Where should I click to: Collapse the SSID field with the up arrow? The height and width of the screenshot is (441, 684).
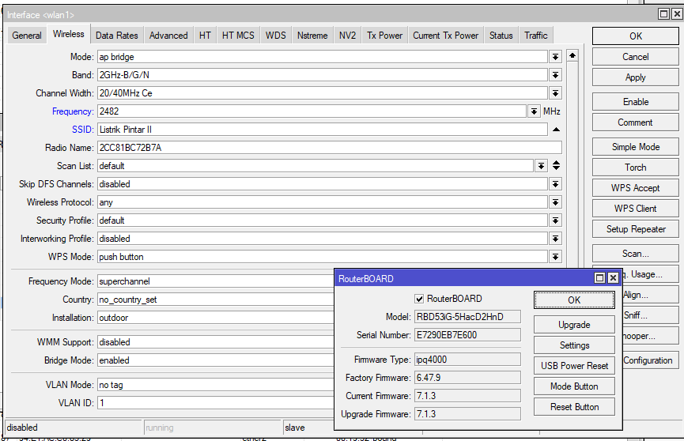(x=556, y=130)
